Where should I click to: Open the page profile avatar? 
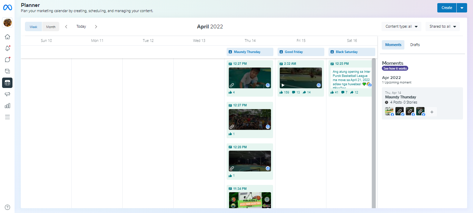coord(7,23)
